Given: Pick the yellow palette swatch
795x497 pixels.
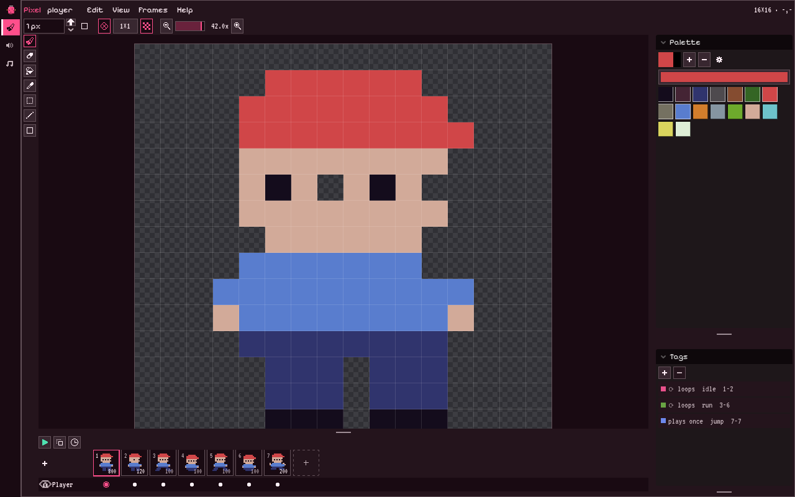Looking at the screenshot, I should point(666,129).
